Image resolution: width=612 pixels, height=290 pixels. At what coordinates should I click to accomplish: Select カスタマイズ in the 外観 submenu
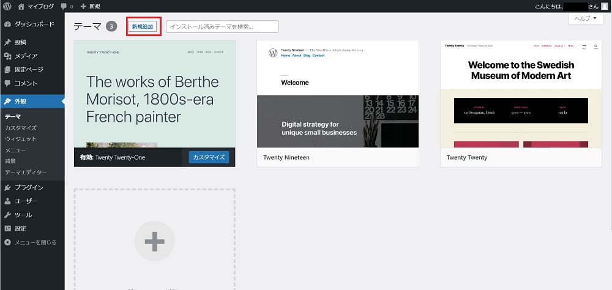click(21, 128)
